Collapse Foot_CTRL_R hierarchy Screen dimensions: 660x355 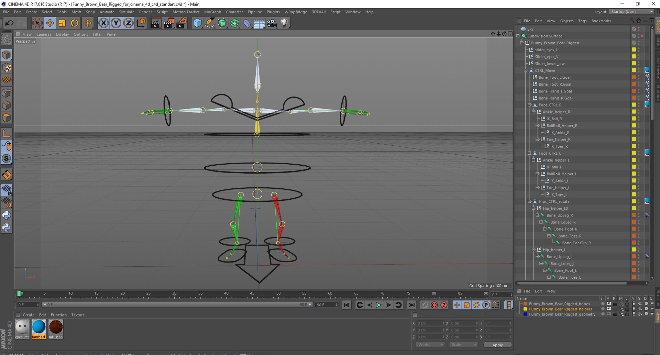pyautogui.click(x=529, y=105)
